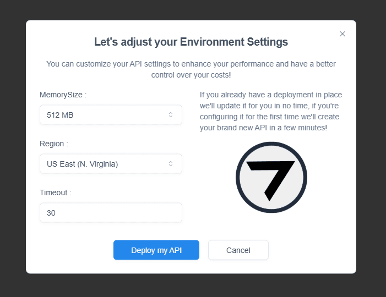This screenshot has height=297, width=386.
Task: Focus the Timeout input field
Action: point(111,213)
